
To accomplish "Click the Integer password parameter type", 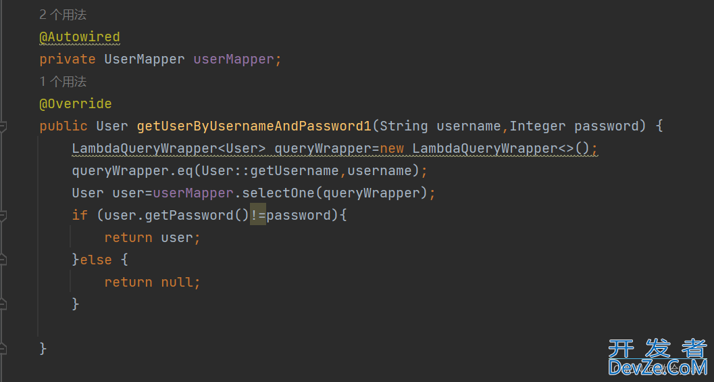I will point(537,126).
